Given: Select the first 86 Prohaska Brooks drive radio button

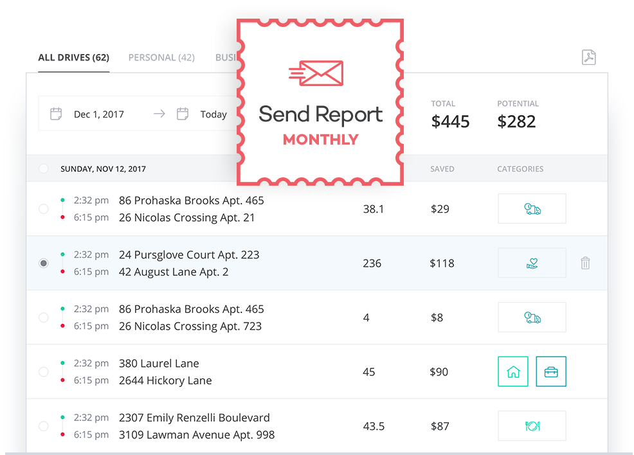Looking at the screenshot, I should [x=43, y=209].
